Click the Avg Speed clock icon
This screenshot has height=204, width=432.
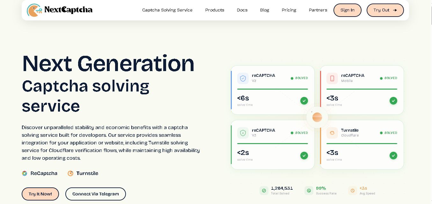pos(353,191)
